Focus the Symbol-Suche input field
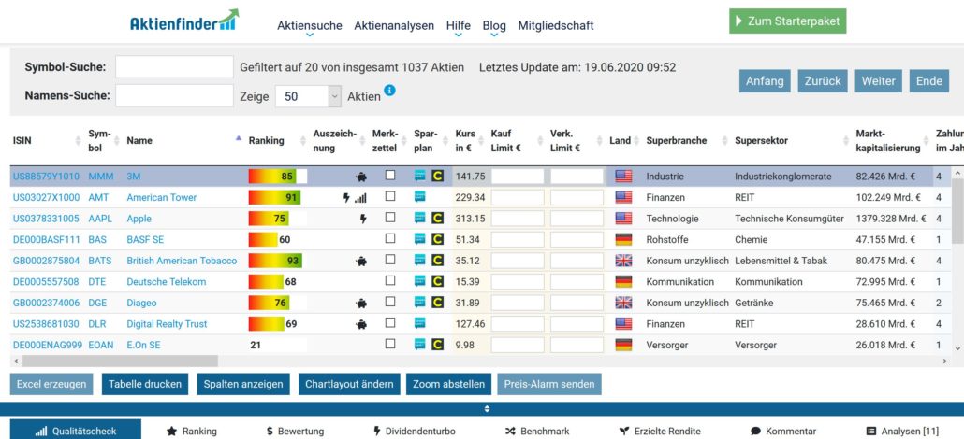The height and width of the screenshot is (439, 964). 174,67
